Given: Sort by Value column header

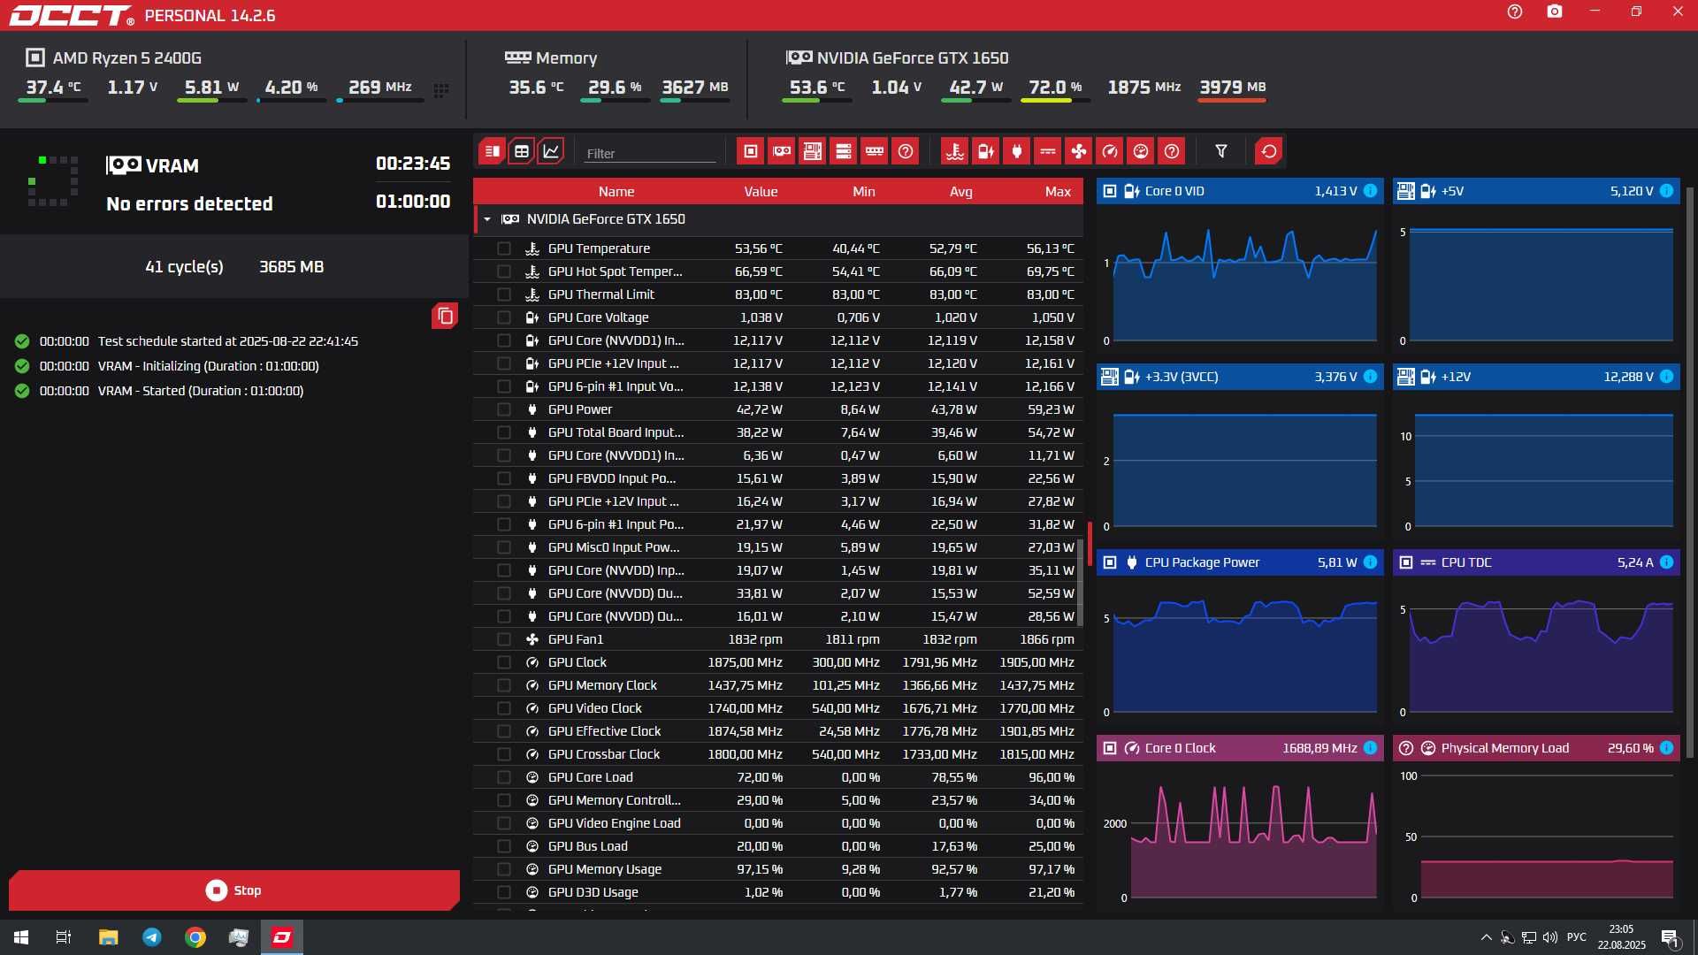Looking at the screenshot, I should (x=761, y=192).
